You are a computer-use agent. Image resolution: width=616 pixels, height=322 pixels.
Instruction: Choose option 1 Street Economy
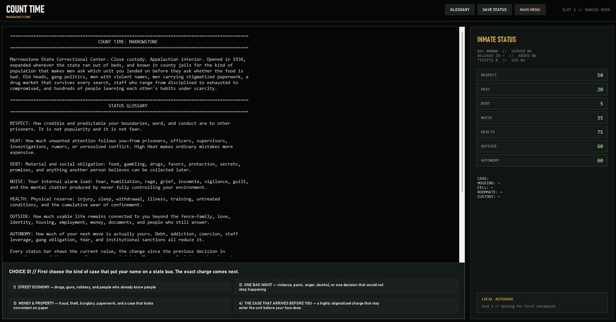[120, 287]
